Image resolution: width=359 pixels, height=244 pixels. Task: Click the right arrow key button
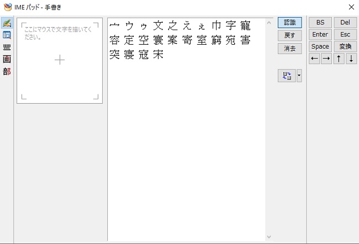(326, 59)
